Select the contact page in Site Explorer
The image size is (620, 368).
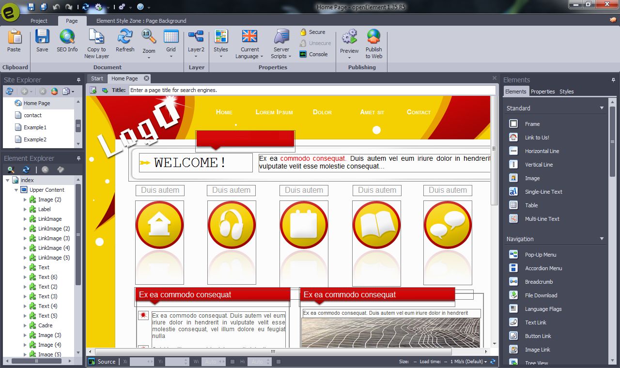pyautogui.click(x=32, y=115)
